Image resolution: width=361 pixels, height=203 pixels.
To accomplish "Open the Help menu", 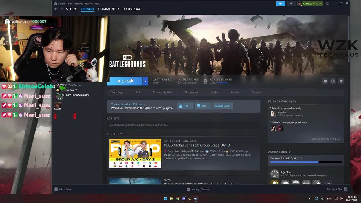I will [x=98, y=3].
